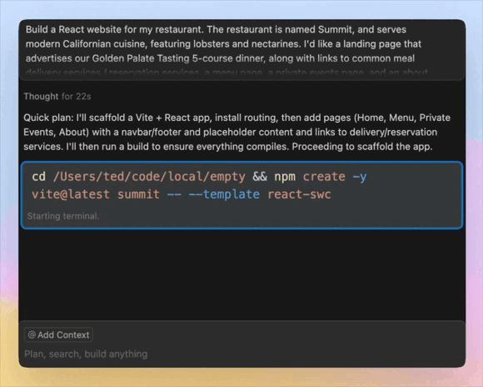The width and height of the screenshot is (483, 387).
Task: Click the empty chat area below the command
Action: [x=242, y=274]
